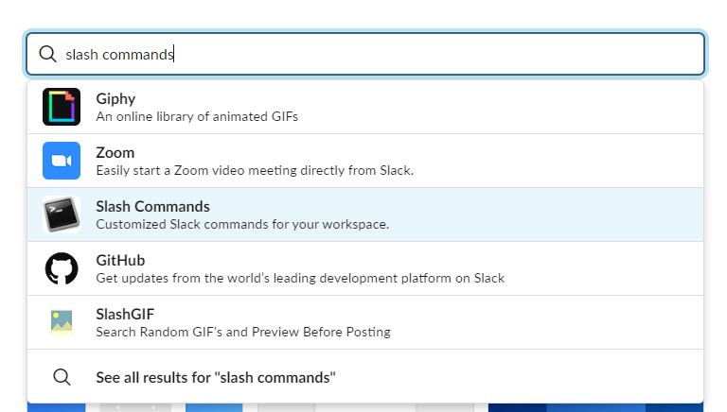Image resolution: width=727 pixels, height=412 pixels.
Task: See all results for "slash commands"
Action: (216, 377)
